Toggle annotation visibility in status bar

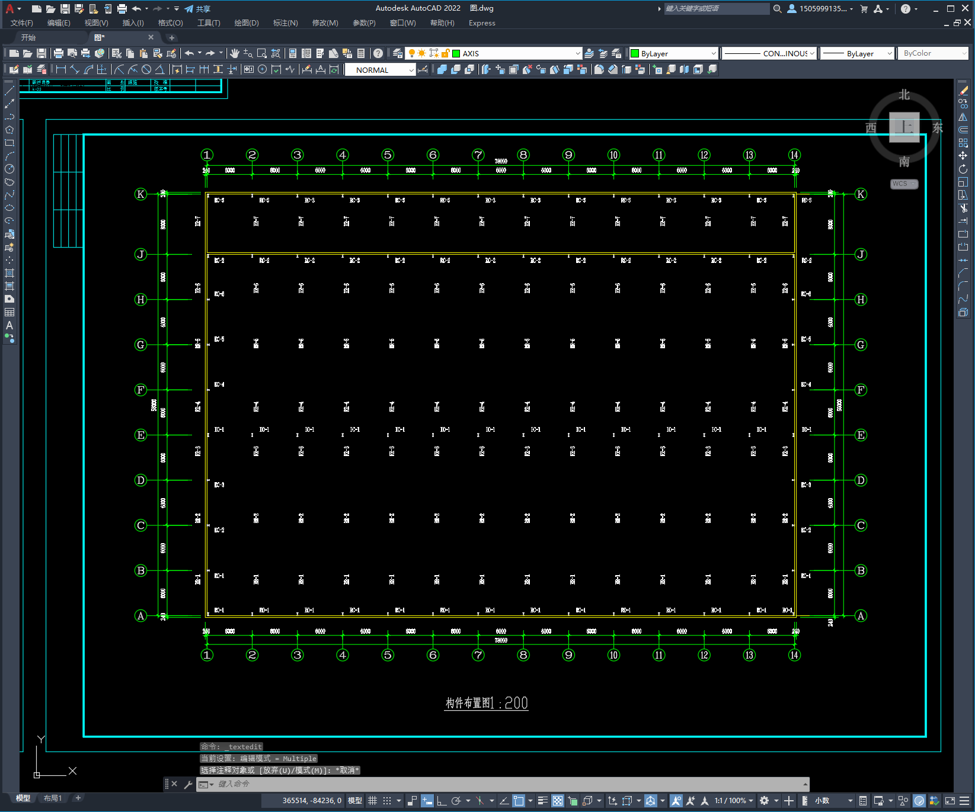676,801
